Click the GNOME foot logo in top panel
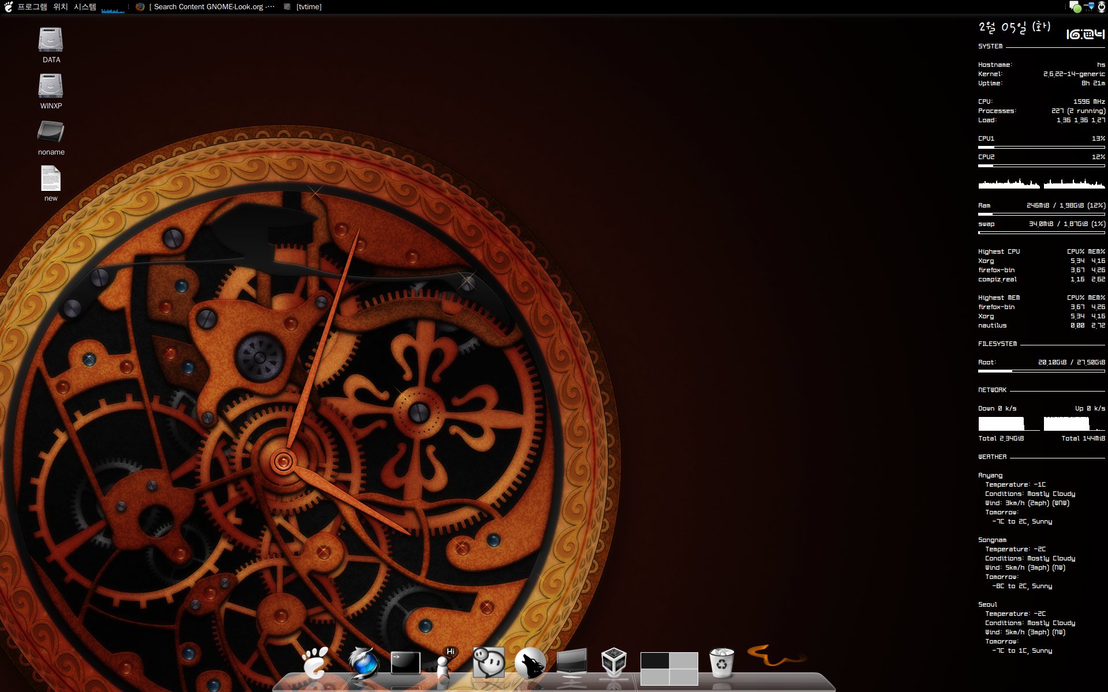This screenshot has width=1108, height=692. tap(8, 6)
